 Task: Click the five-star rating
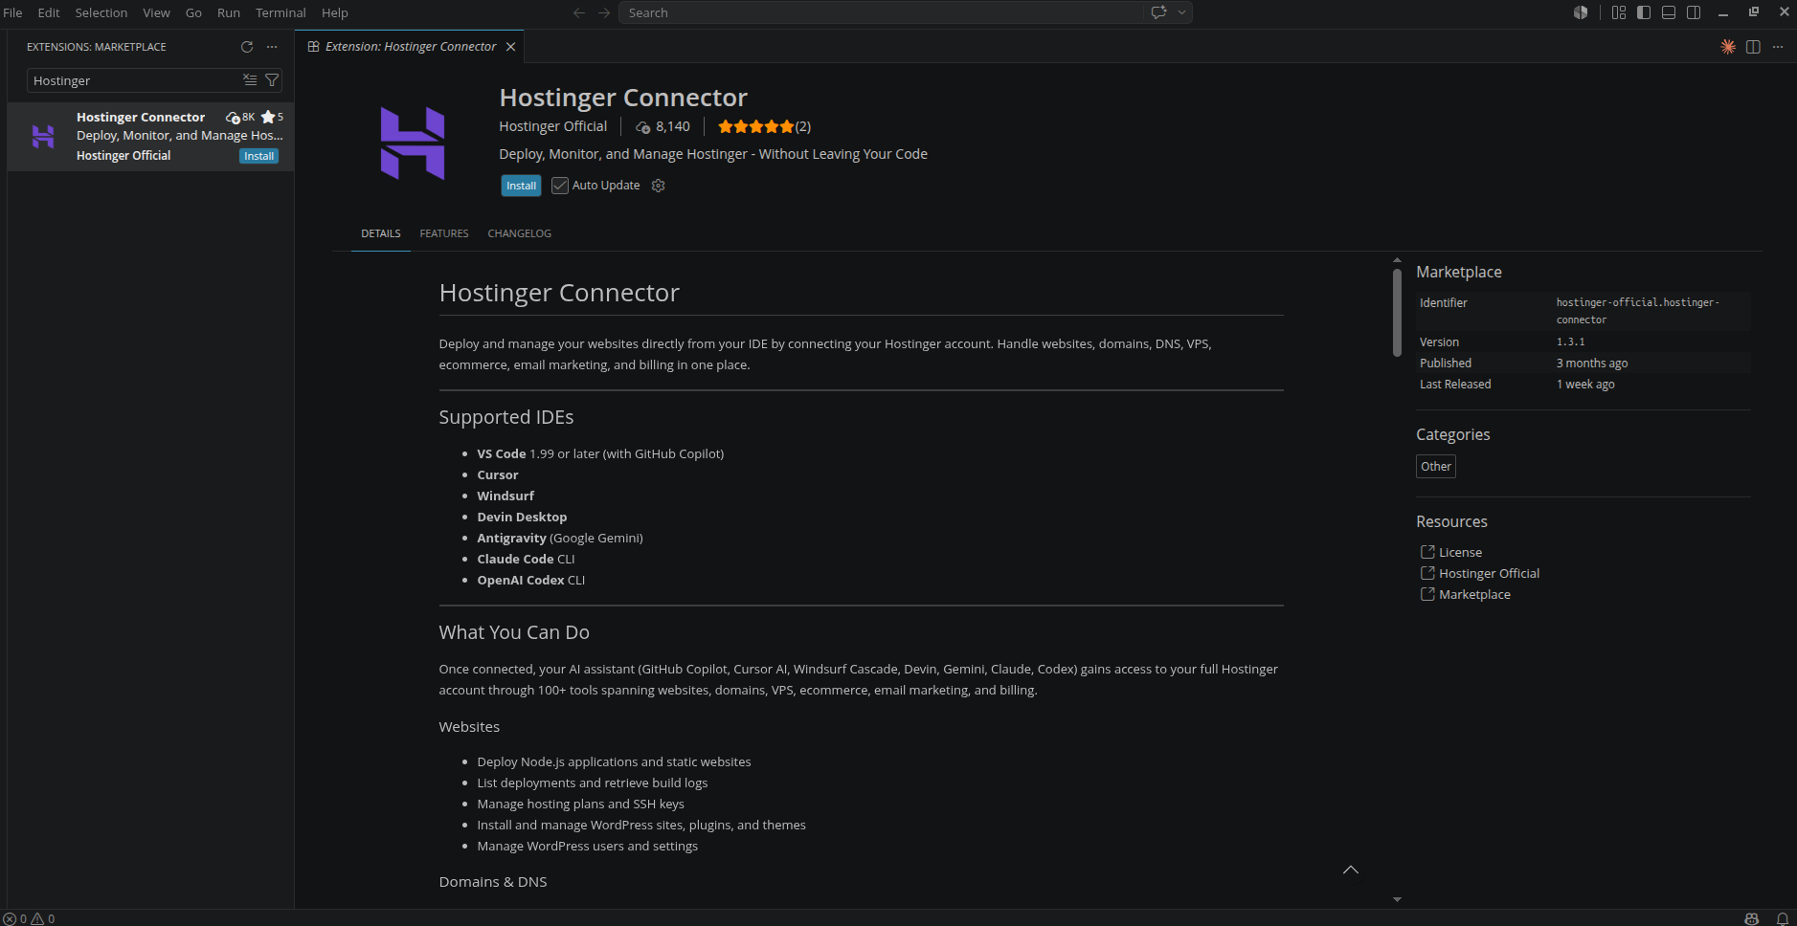(x=756, y=126)
